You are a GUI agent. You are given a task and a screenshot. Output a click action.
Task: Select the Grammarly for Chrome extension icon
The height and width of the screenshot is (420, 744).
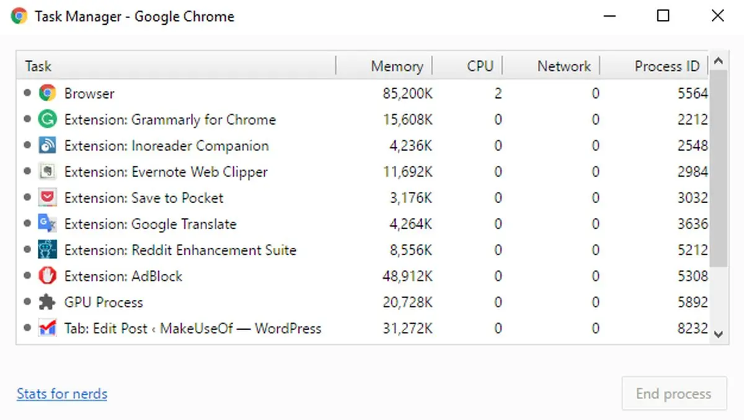click(x=47, y=120)
